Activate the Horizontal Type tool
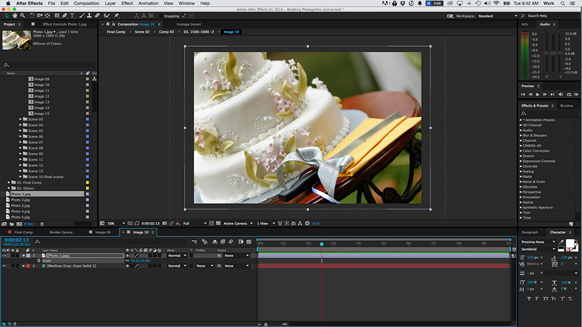582x327 pixels. click(73, 15)
